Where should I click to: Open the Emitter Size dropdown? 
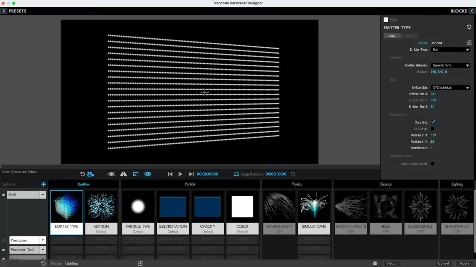[450, 87]
